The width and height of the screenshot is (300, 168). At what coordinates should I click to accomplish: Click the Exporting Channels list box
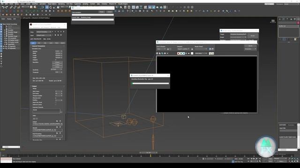46,111
